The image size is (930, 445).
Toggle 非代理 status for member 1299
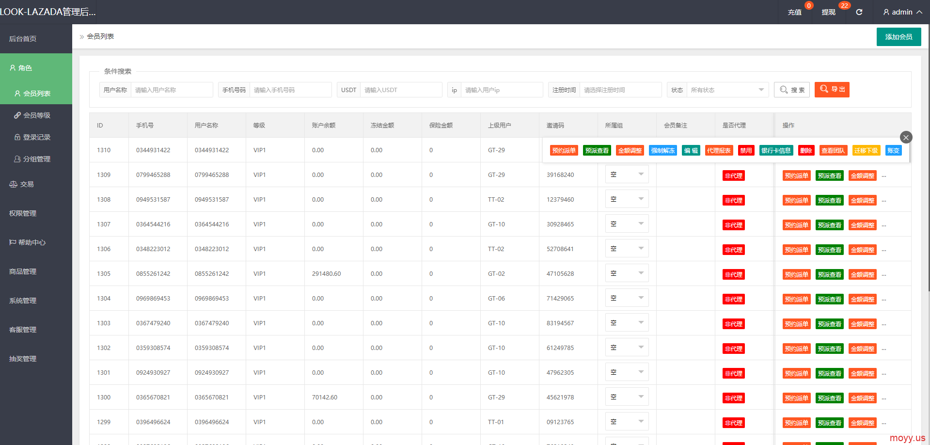point(734,423)
